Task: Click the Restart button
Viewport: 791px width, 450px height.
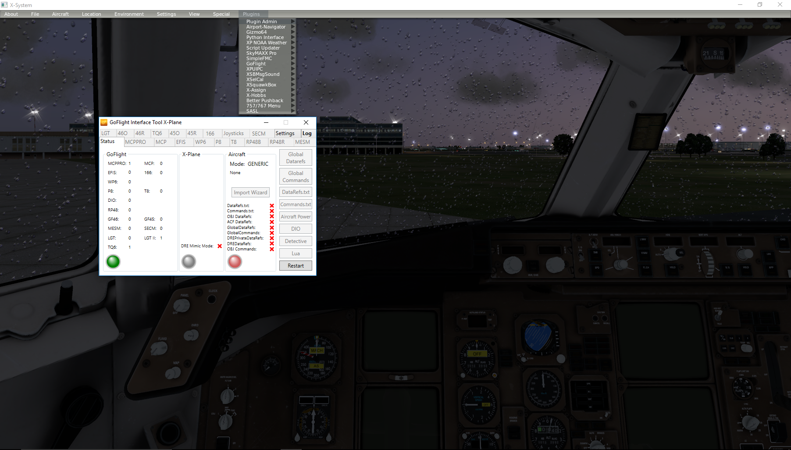Action: (296, 266)
